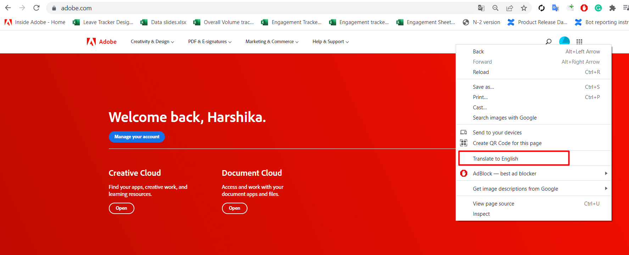Open the Leave Tracker Design bookmark
The width and height of the screenshot is (629, 255).
[103, 22]
